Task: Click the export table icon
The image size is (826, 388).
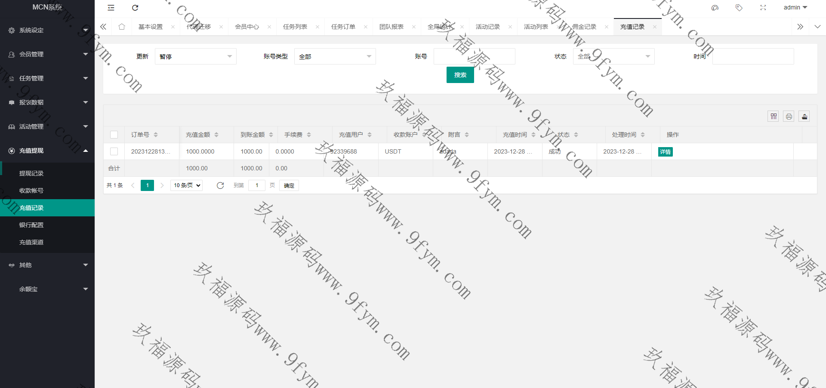Action: (804, 116)
